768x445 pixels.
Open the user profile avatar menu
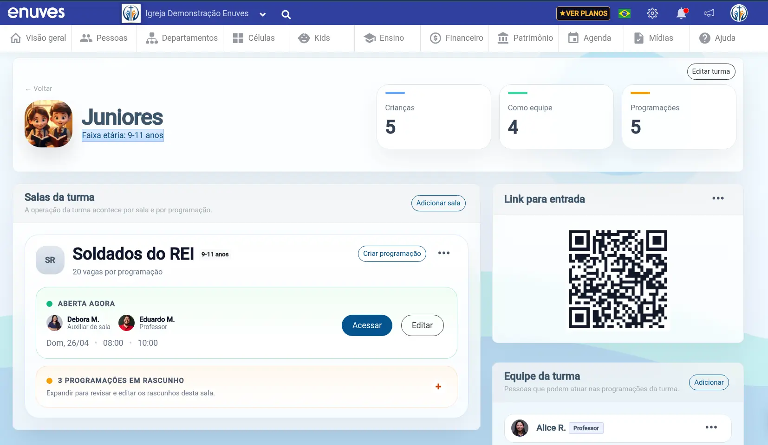click(x=739, y=13)
